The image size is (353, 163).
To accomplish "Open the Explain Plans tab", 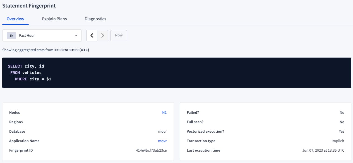I will (x=54, y=19).
